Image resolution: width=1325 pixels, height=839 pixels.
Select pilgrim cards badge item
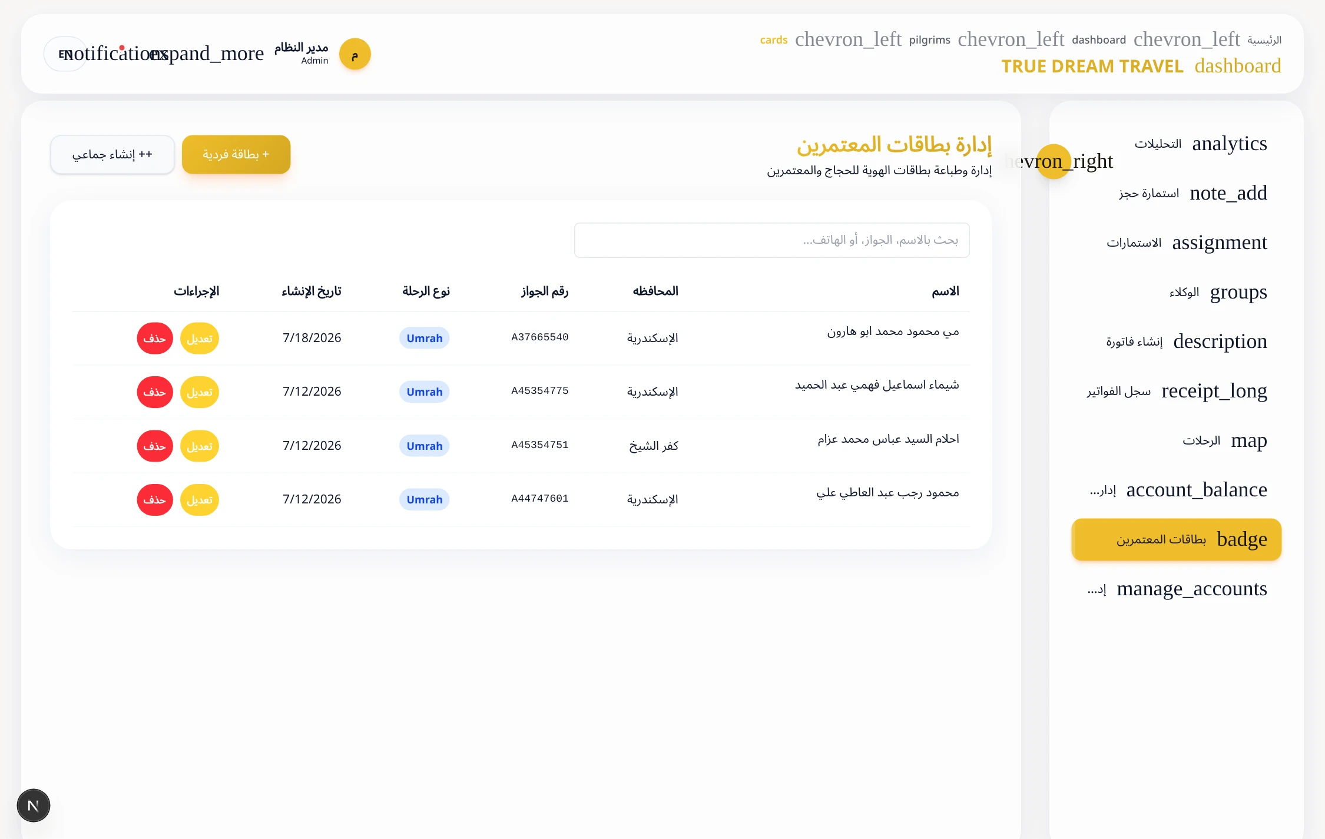[1177, 539]
